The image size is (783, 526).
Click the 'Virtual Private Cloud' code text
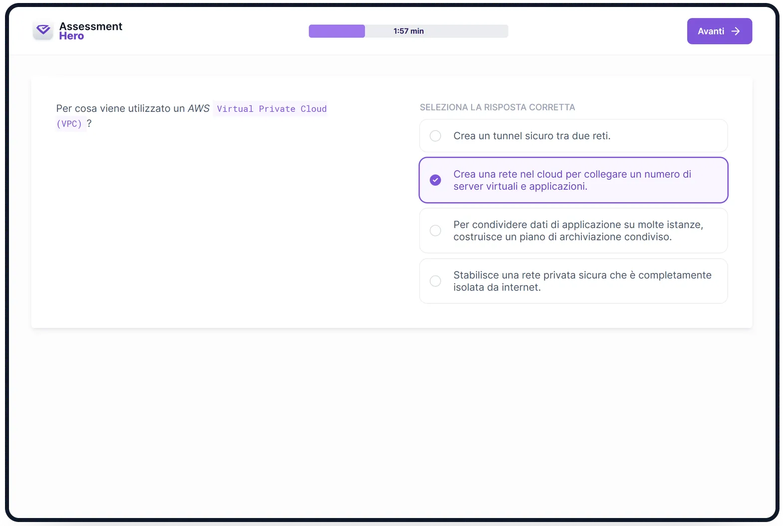tap(270, 109)
